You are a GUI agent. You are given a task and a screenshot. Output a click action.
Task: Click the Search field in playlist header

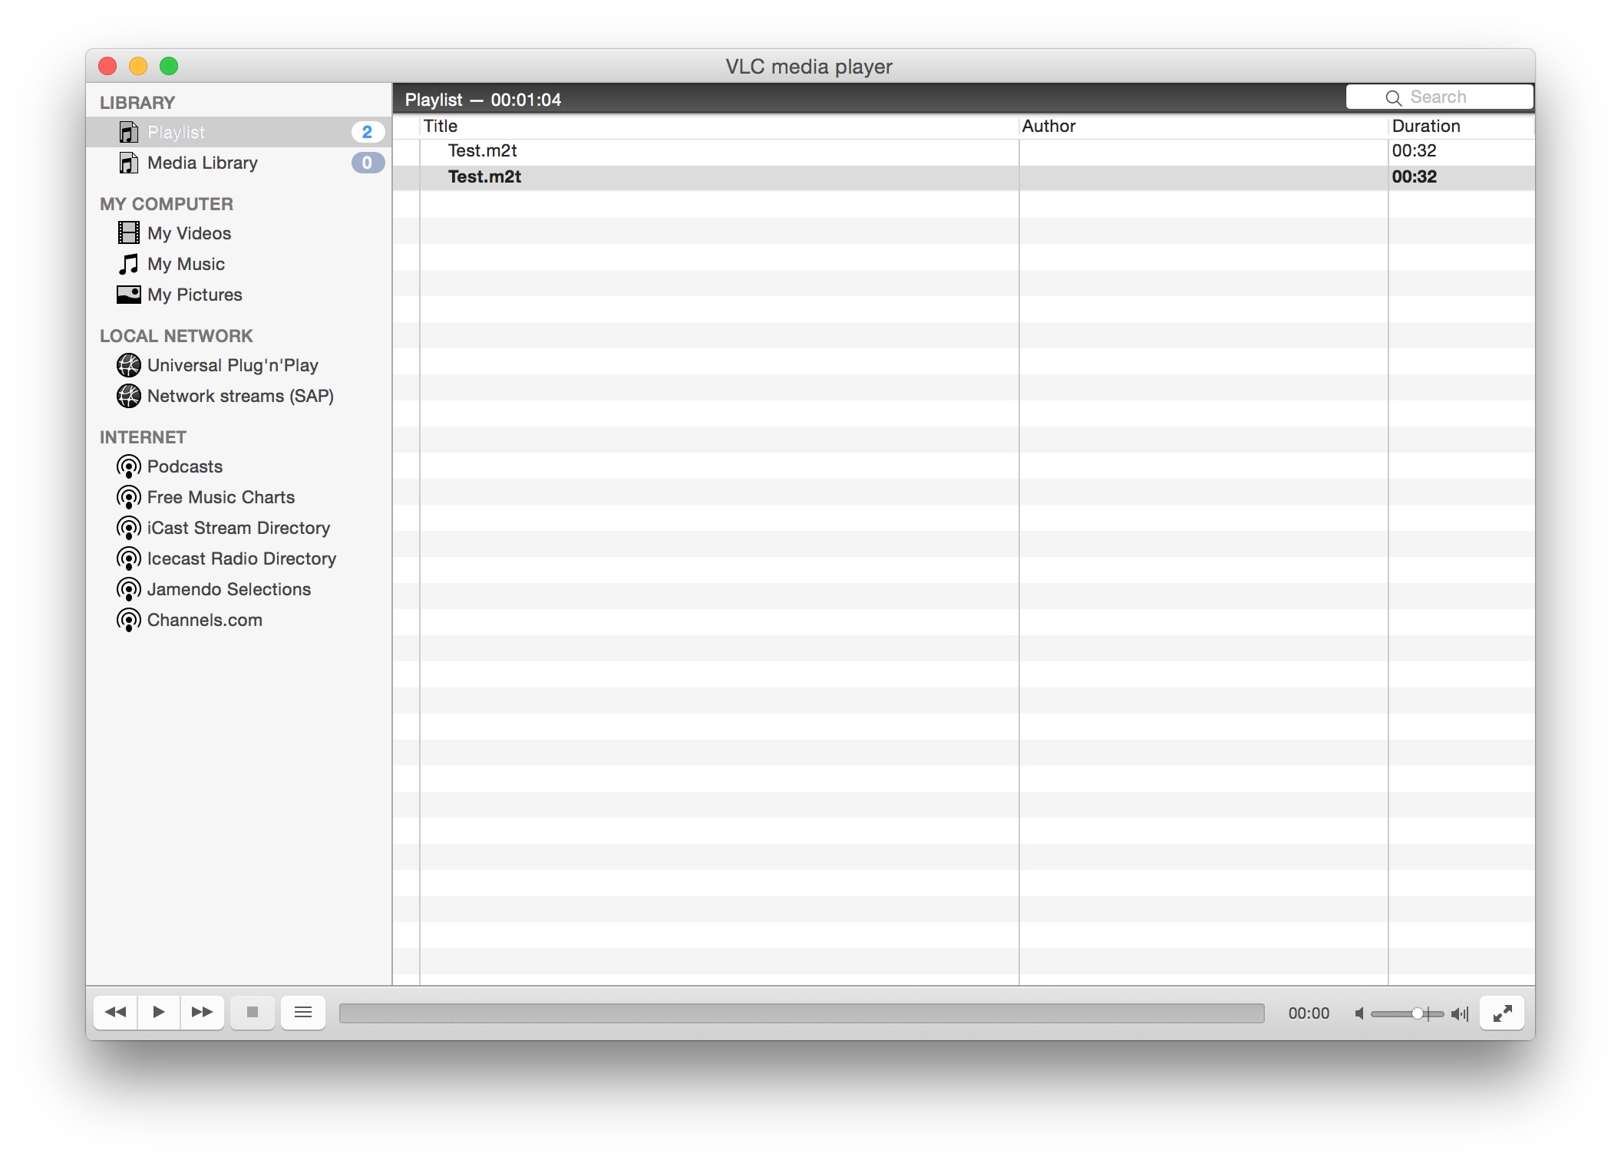click(1439, 97)
